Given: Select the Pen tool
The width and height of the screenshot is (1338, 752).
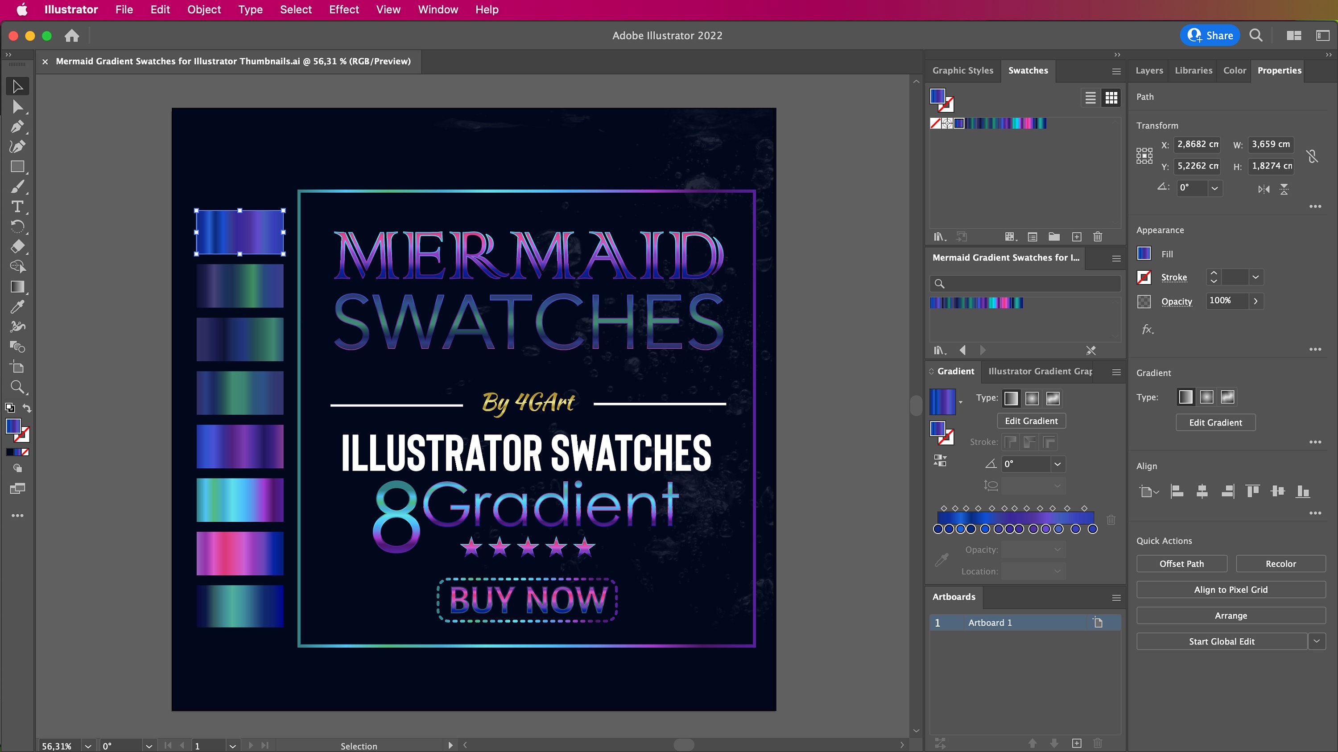Looking at the screenshot, I should coord(17,126).
